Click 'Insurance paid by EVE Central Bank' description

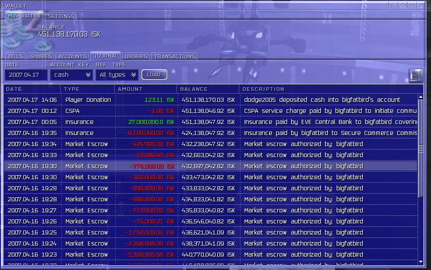point(330,122)
